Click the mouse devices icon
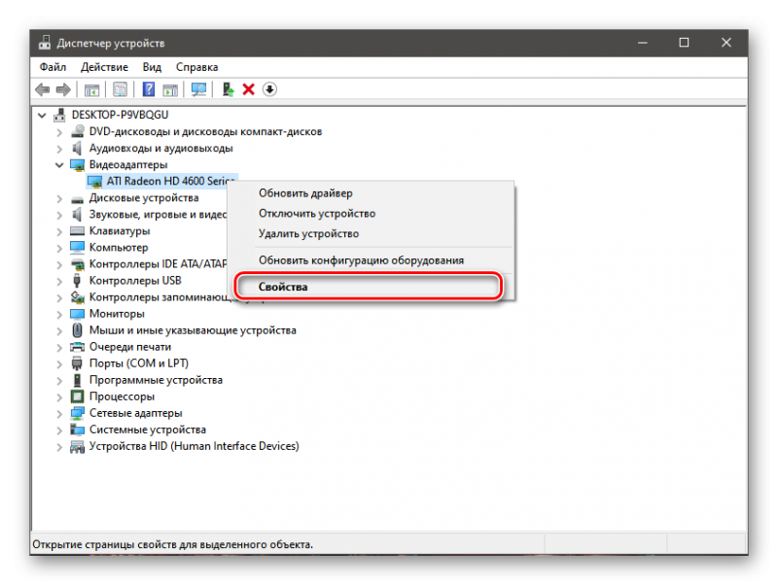Image resolution: width=778 pixels, height=585 pixels. (x=77, y=330)
